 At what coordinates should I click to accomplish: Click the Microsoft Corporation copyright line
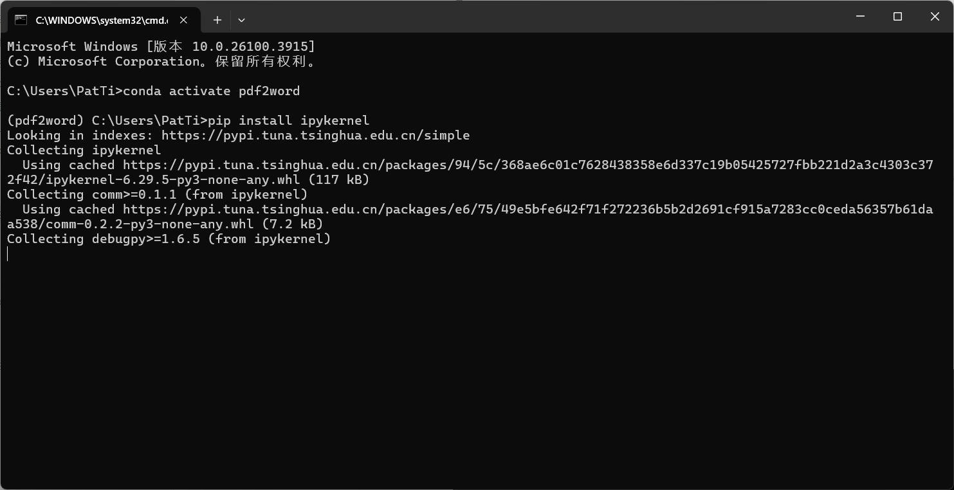coord(161,62)
